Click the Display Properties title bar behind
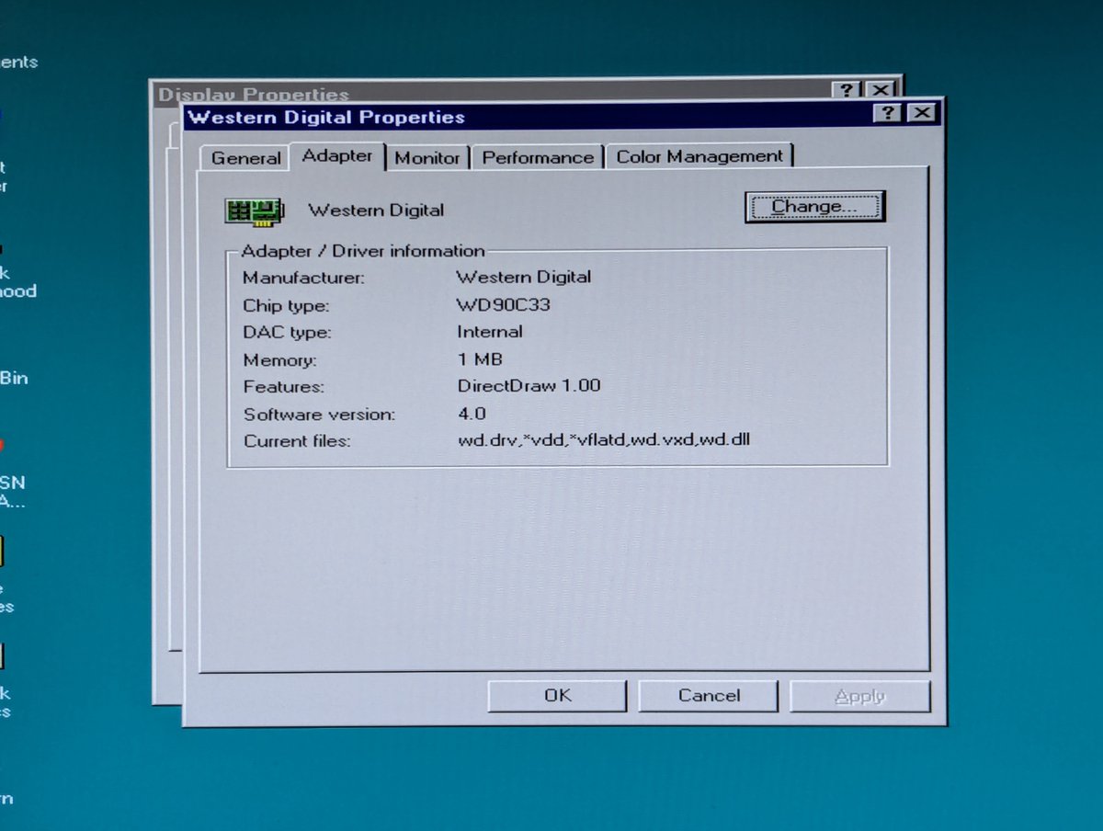This screenshot has width=1103, height=831. [524, 90]
